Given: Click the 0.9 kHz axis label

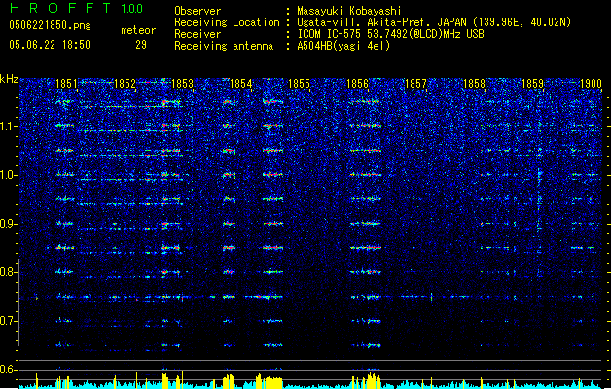Looking at the screenshot, I should [x=8, y=224].
